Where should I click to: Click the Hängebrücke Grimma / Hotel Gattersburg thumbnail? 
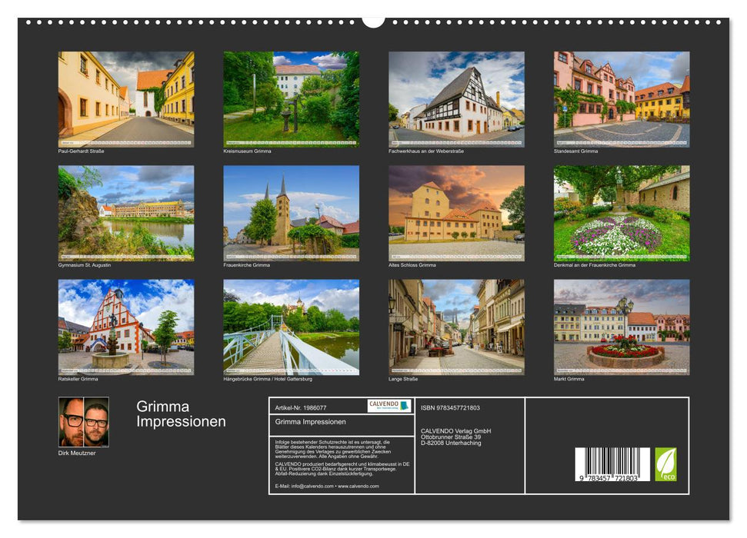pyautogui.click(x=289, y=326)
